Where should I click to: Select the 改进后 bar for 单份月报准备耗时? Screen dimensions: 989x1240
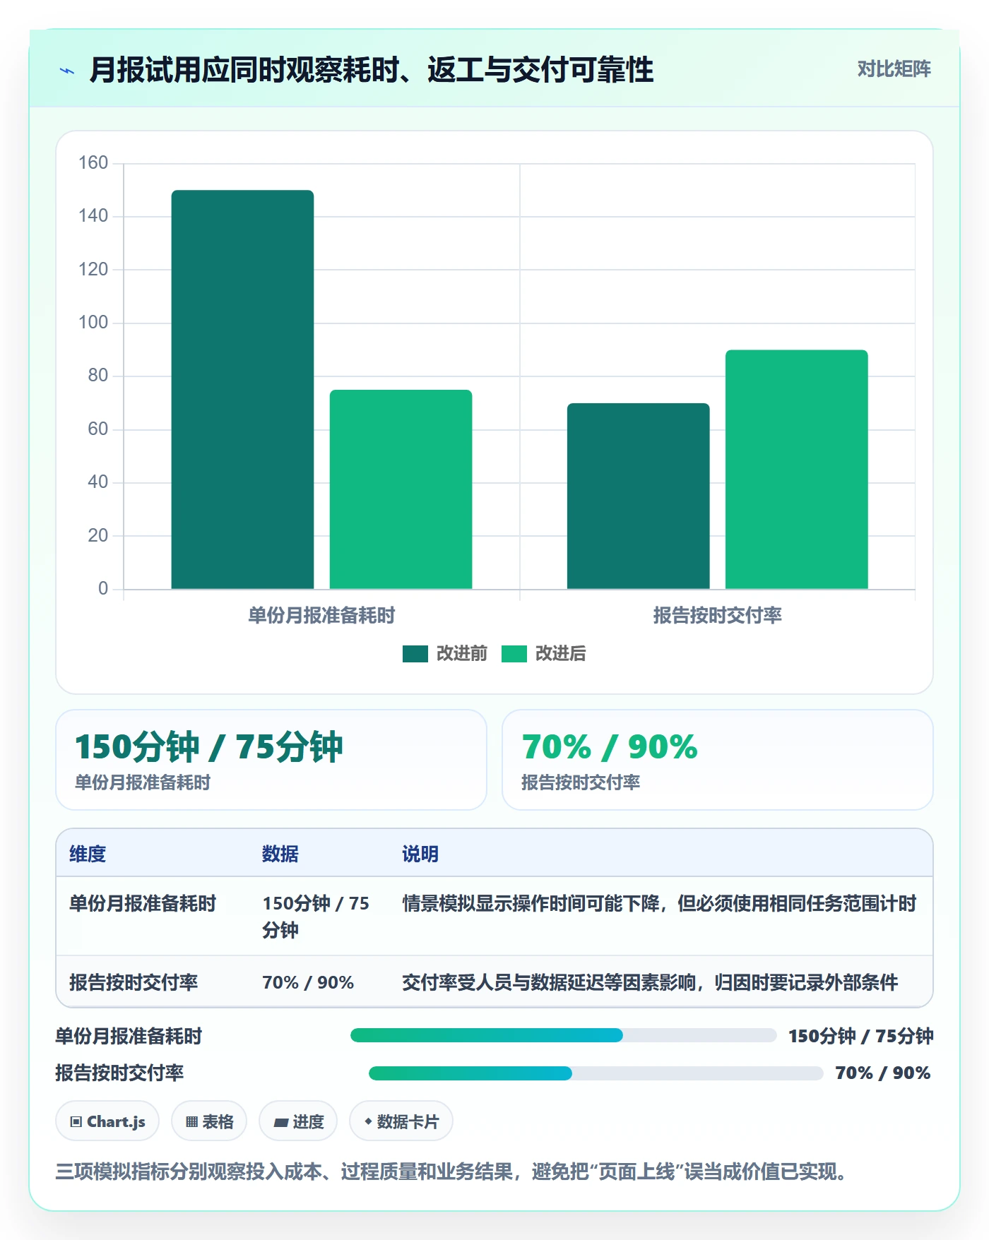(x=401, y=489)
